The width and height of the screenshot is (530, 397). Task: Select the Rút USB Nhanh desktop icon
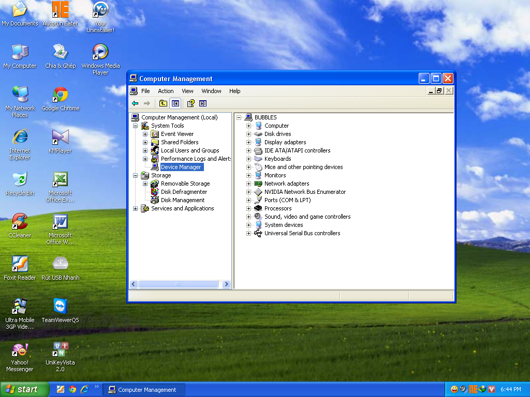coord(60,268)
